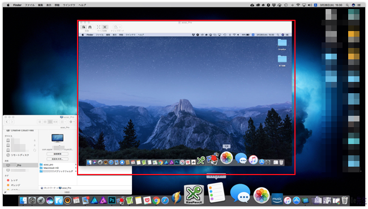Open iTunes in the remote screen's Dock
The width and height of the screenshot is (368, 209).
[253, 160]
